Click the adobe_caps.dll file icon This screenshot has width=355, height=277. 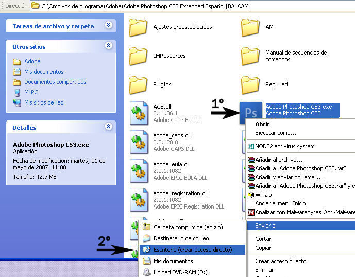[139, 142]
